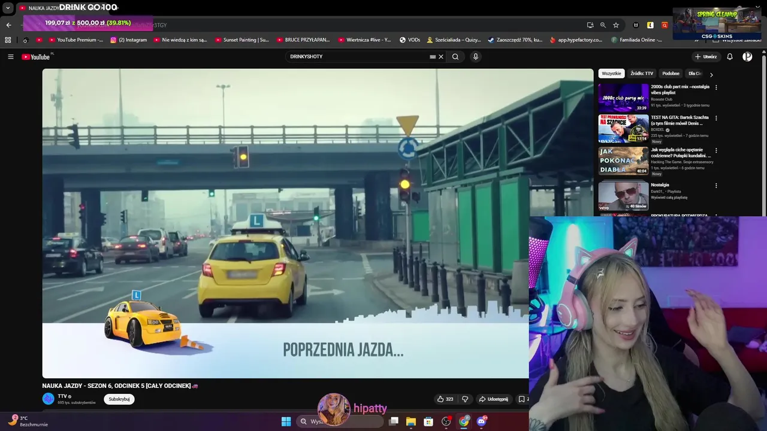Screen dimensions: 767x431
Task: Like the video with thumbs up
Action: point(445,399)
